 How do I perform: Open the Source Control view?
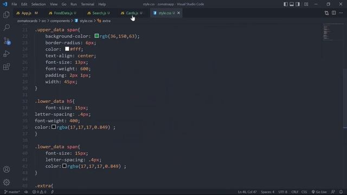(x=7, y=41)
